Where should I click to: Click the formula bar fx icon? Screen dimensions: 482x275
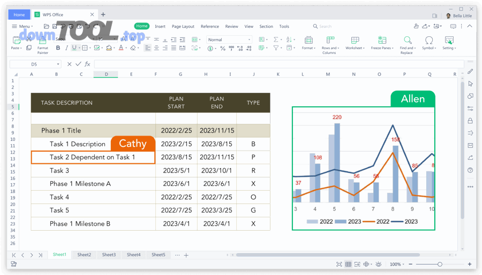tap(88, 64)
